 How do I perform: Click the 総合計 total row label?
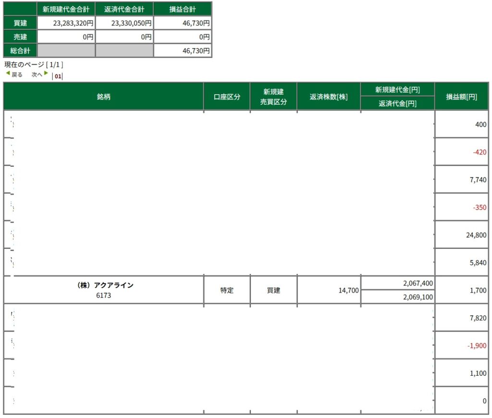pos(20,50)
